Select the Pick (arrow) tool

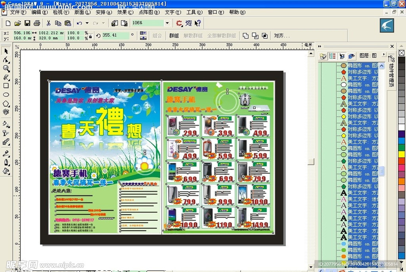[x=6, y=51]
